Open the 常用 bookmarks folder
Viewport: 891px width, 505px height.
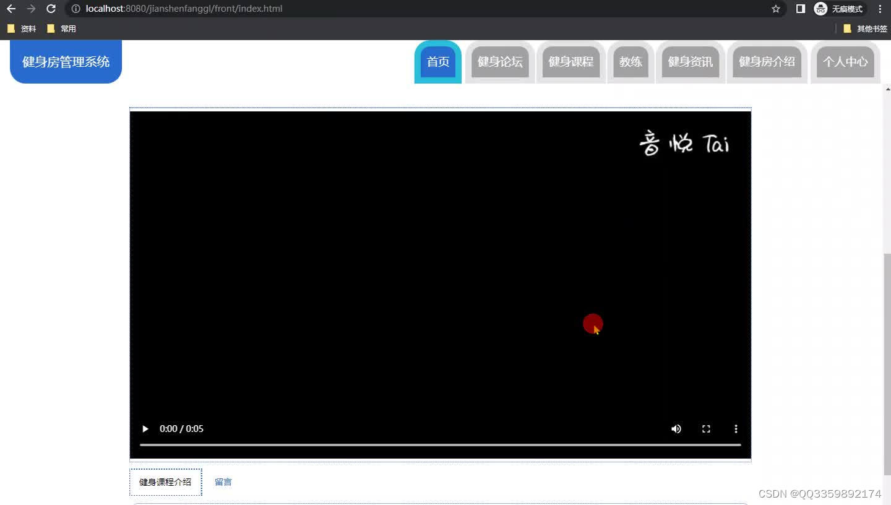[x=61, y=28]
